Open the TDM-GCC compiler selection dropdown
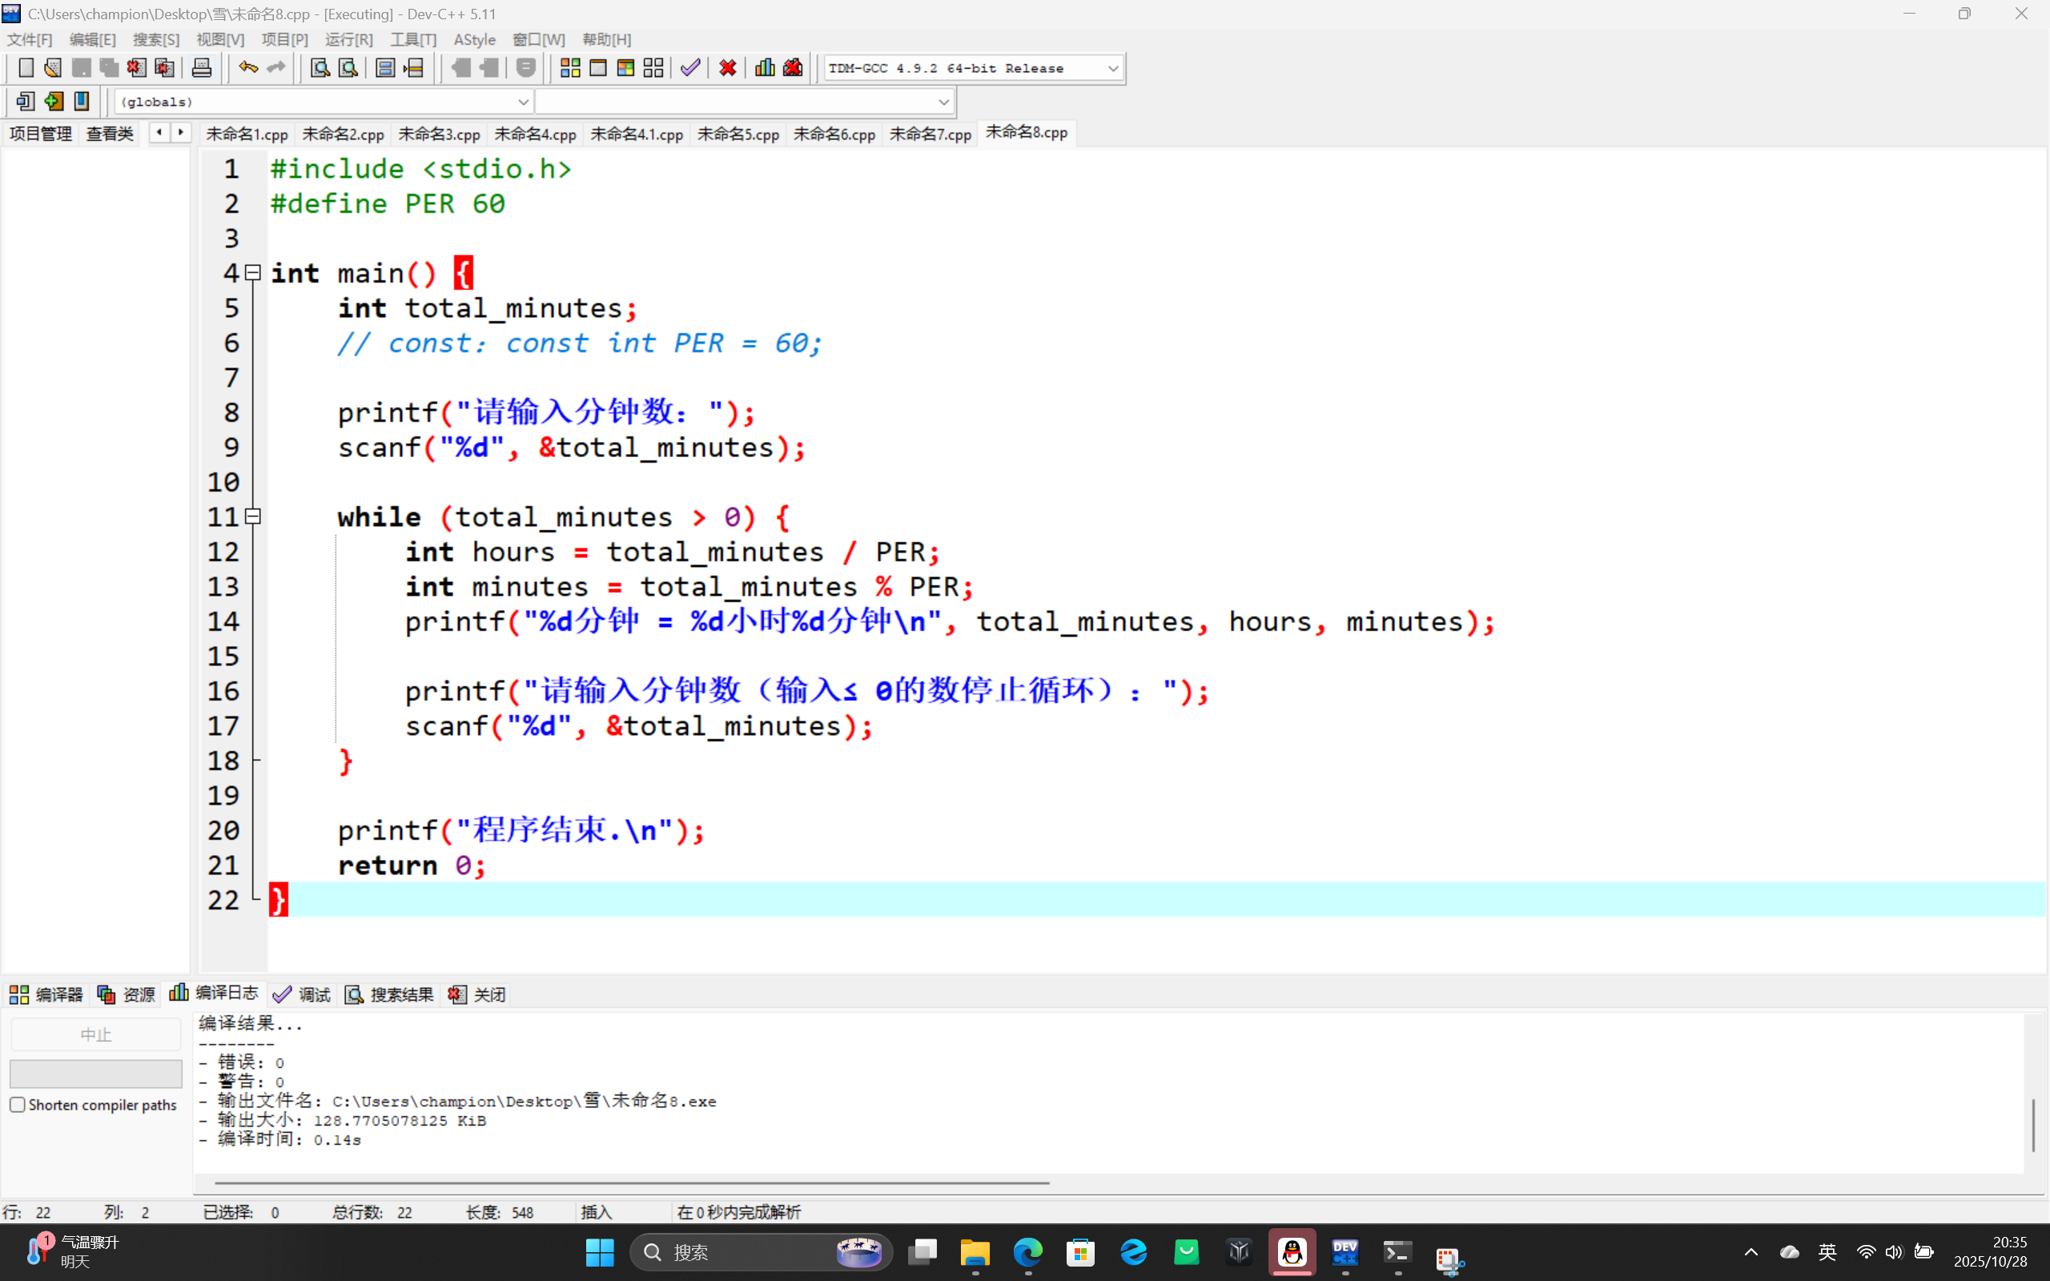Screen dimensions: 2050x1281 click(x=1112, y=68)
